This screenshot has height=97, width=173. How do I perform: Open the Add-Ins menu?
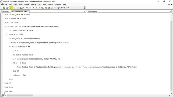51,5
